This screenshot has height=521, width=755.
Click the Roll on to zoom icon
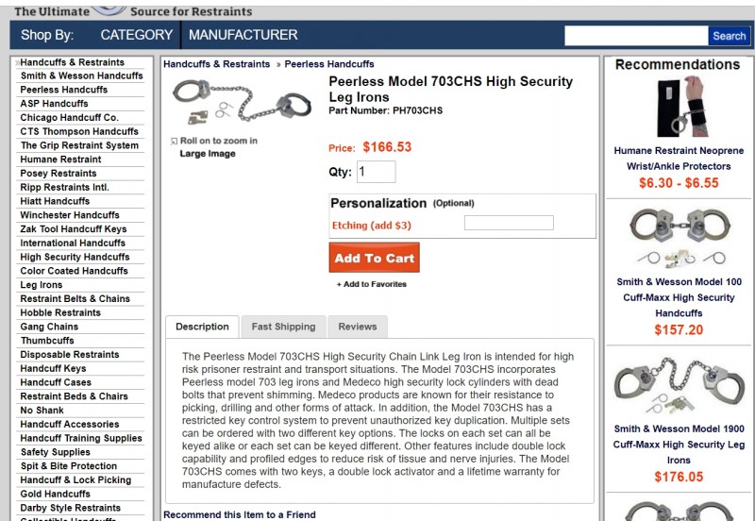tap(175, 142)
